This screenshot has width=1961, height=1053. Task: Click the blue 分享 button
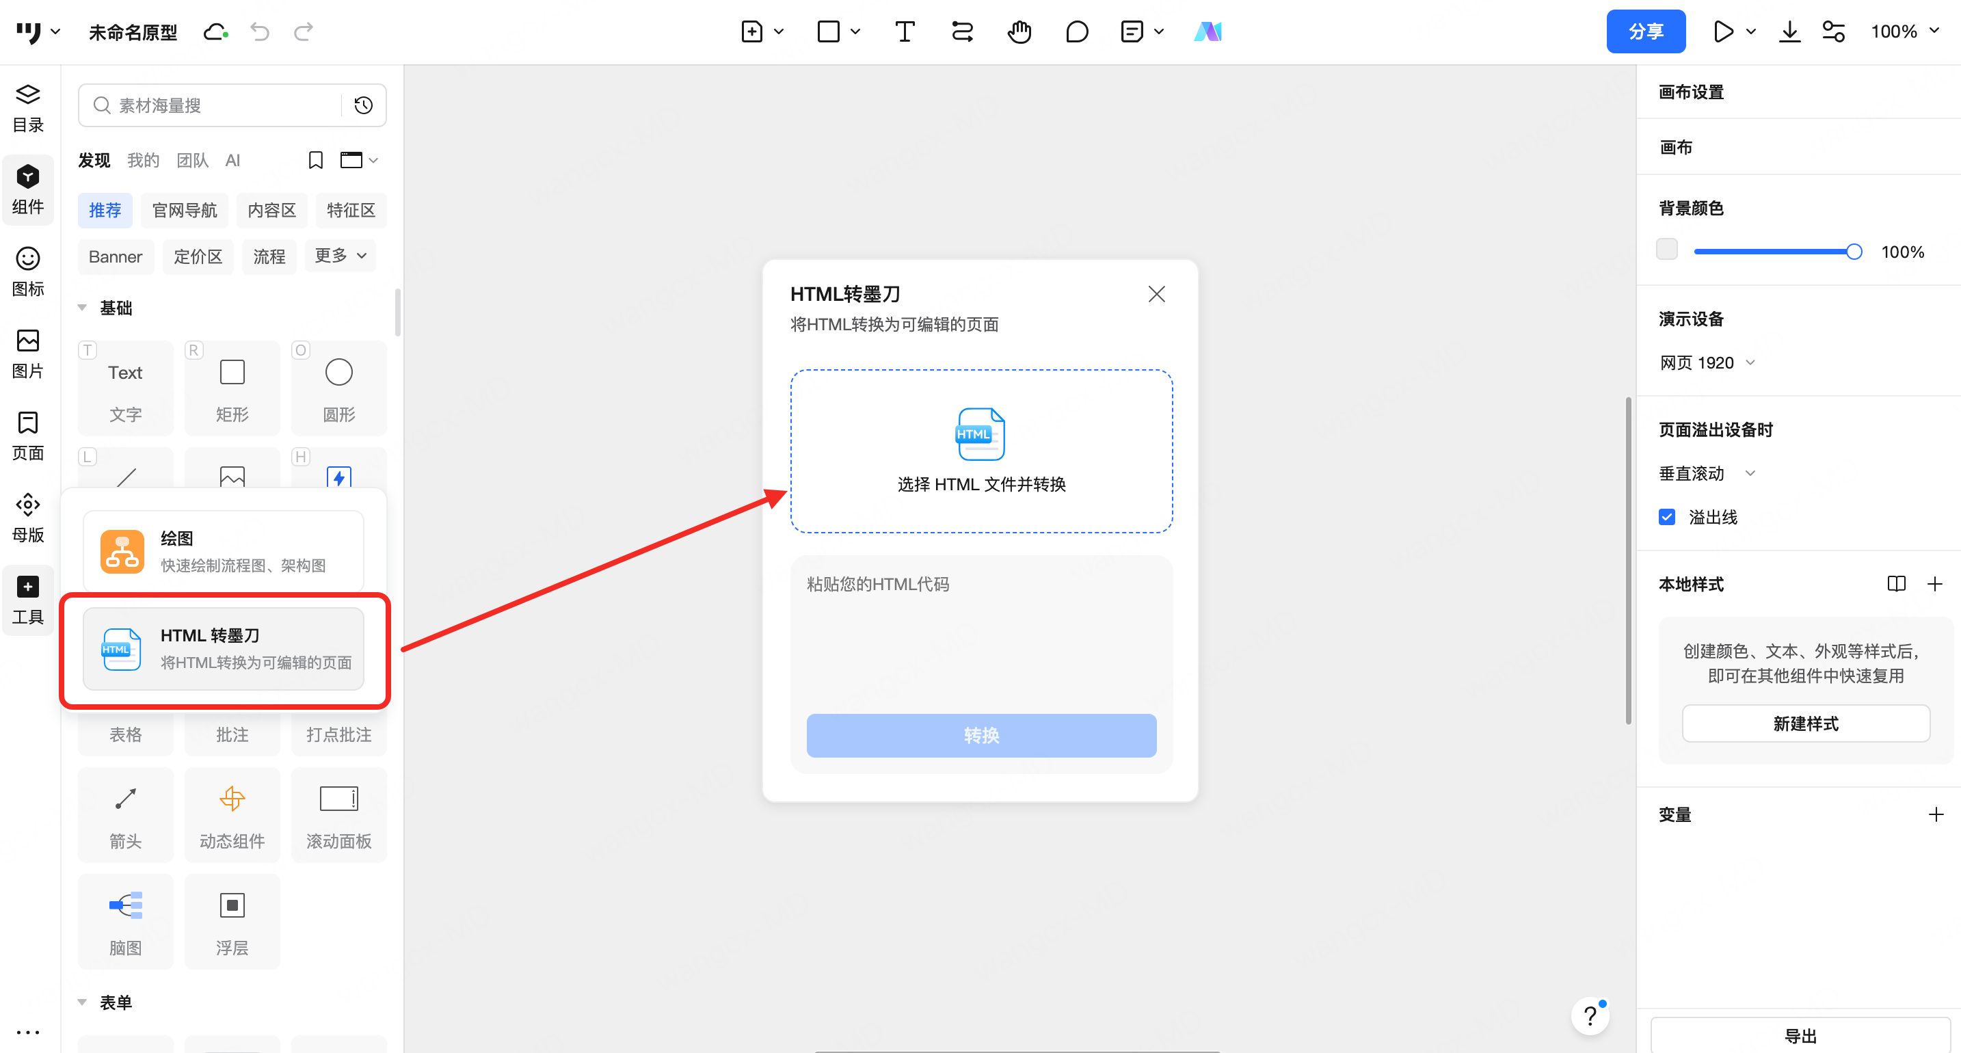tap(1645, 32)
